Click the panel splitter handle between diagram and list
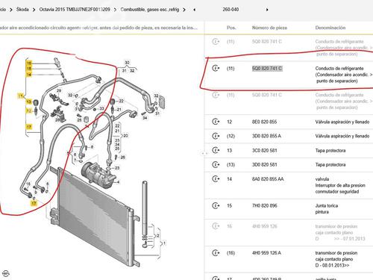This screenshot has height=280, width=373. 204,154
